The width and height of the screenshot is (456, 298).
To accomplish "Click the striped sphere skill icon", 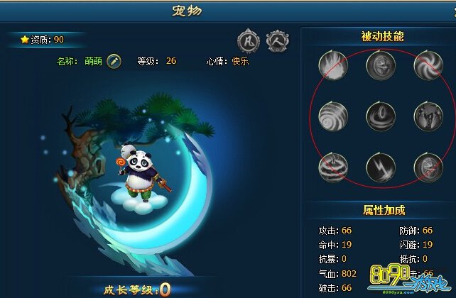I will click(x=333, y=167).
